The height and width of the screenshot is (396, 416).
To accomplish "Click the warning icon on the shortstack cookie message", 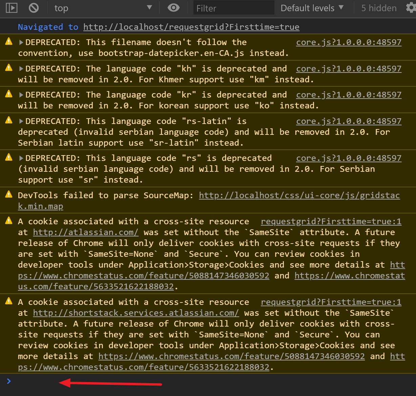I will [x=9, y=301].
